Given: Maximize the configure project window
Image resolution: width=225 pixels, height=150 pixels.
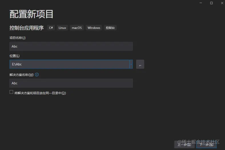Looking at the screenshot, I should tap(211, 3).
